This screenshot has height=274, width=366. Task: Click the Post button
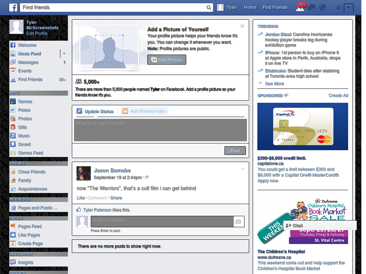click(235, 151)
